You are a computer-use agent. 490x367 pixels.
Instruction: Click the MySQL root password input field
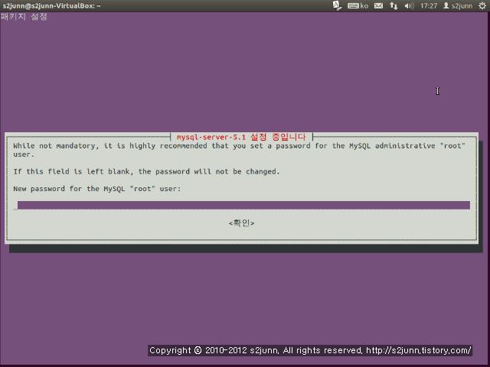click(x=243, y=205)
